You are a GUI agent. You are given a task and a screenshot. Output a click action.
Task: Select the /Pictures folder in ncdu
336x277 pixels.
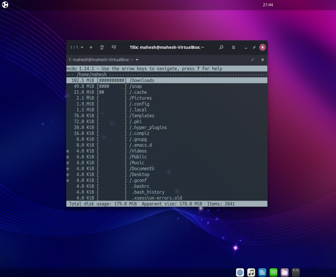pyautogui.click(x=140, y=98)
